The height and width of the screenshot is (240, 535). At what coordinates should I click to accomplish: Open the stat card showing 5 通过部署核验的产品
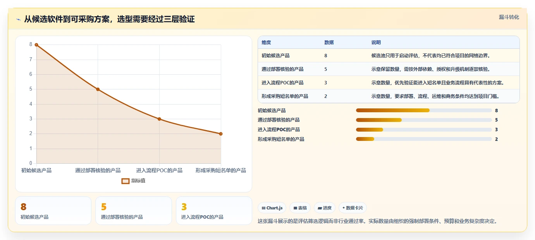point(134,211)
